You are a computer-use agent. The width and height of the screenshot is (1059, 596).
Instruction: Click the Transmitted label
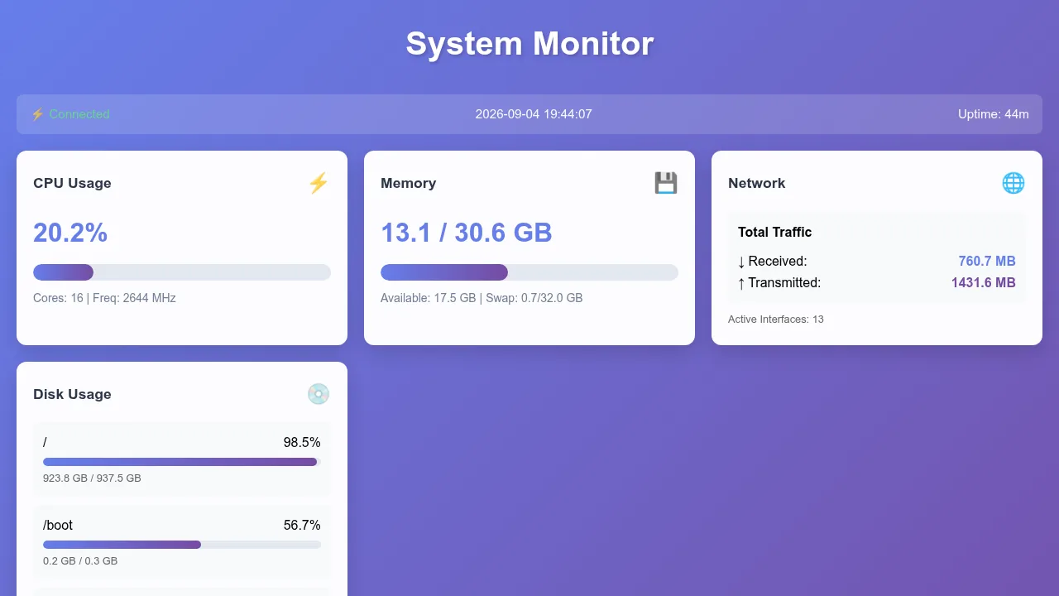(x=779, y=283)
